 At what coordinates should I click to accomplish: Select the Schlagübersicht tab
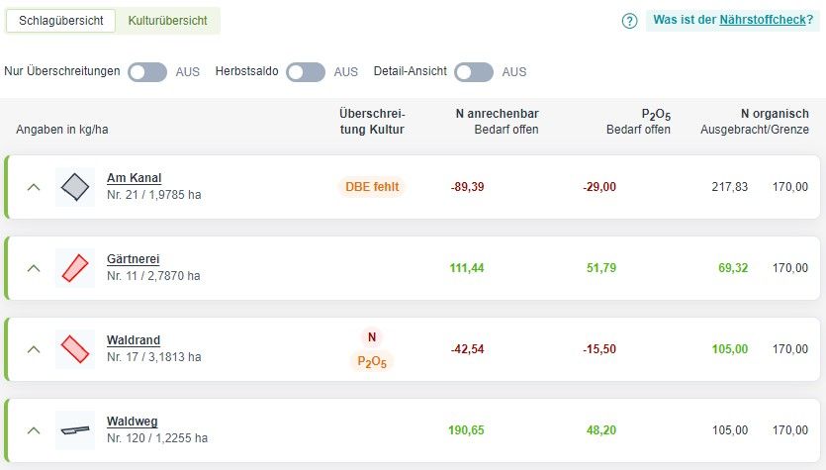(61, 21)
